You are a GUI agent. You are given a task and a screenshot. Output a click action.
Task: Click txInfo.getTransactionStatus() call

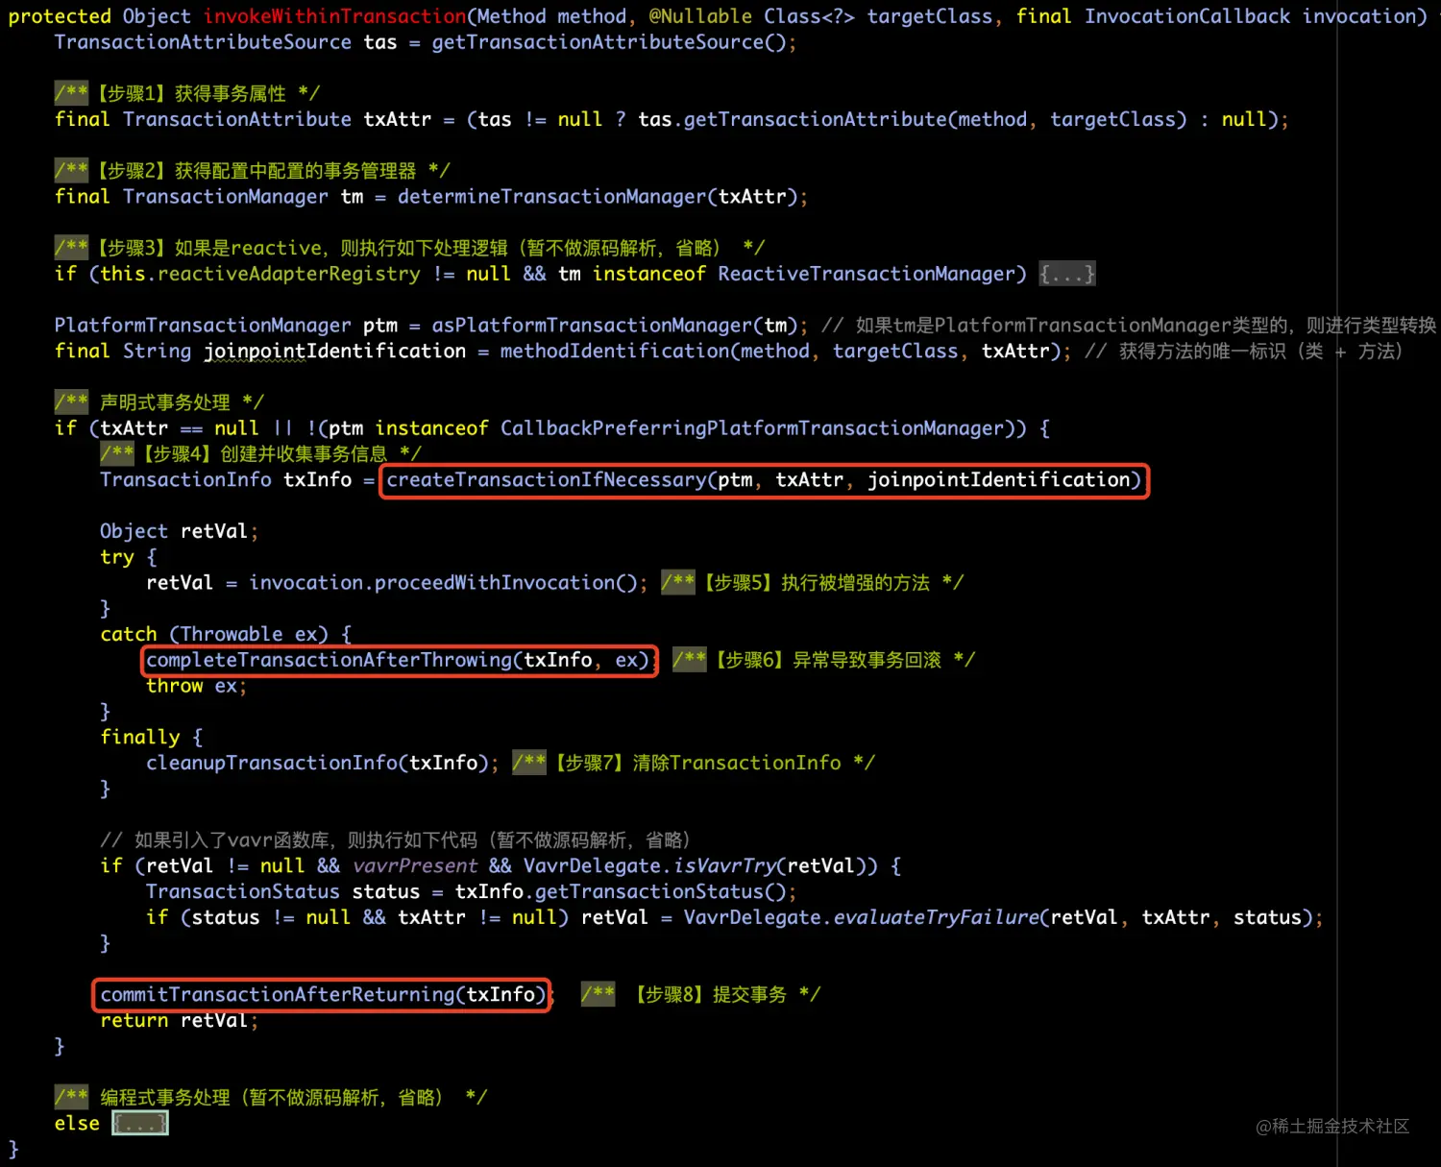coord(622,892)
